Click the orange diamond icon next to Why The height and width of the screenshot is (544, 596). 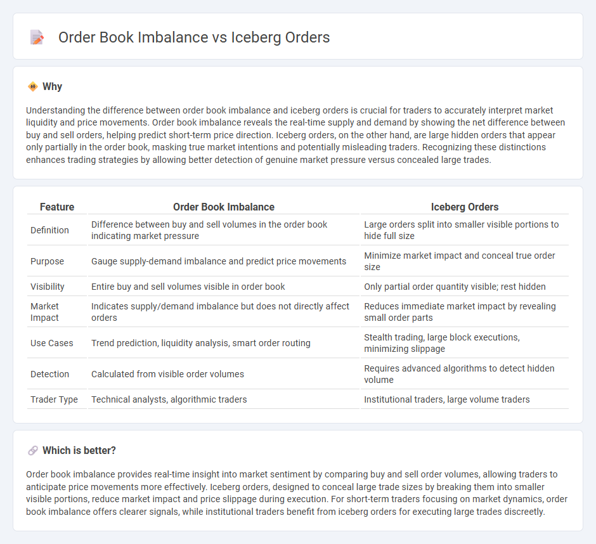click(x=33, y=86)
